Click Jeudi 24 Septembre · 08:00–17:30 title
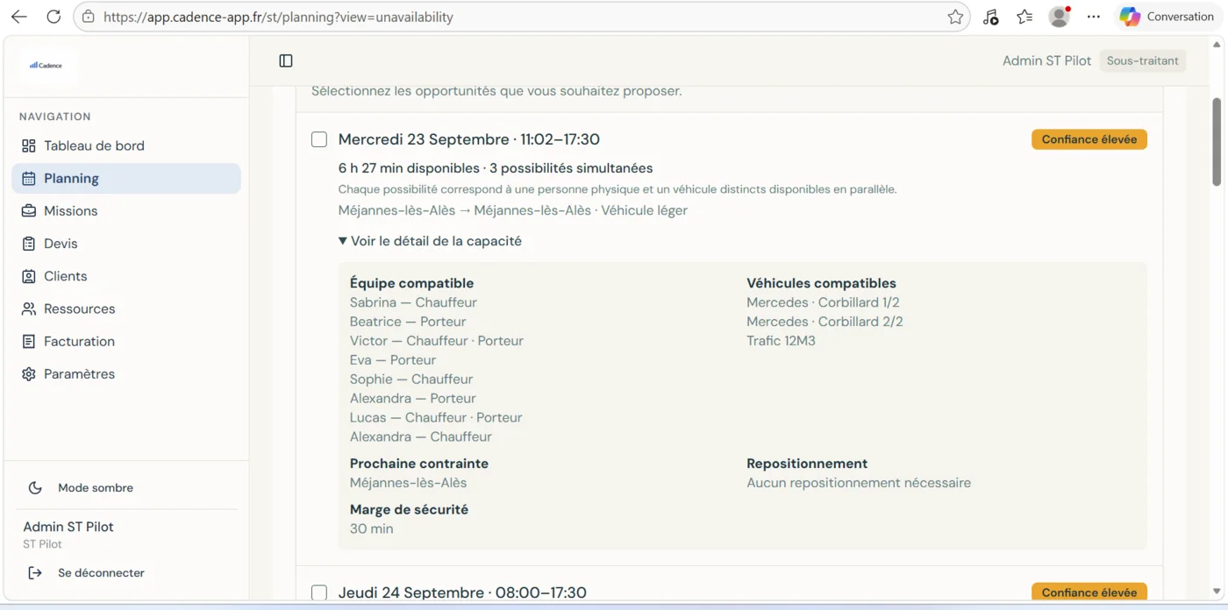The height and width of the screenshot is (610, 1228). pyautogui.click(x=462, y=592)
